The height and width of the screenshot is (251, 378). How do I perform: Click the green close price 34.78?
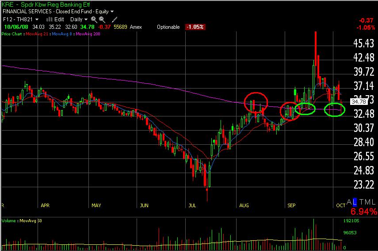pyautogui.click(x=87, y=27)
